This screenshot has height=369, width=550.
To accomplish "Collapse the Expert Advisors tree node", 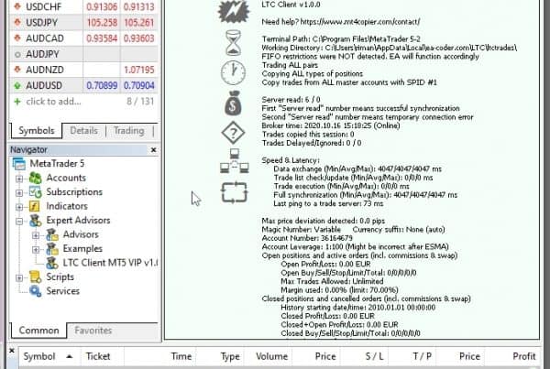I will pyautogui.click(x=19, y=221).
